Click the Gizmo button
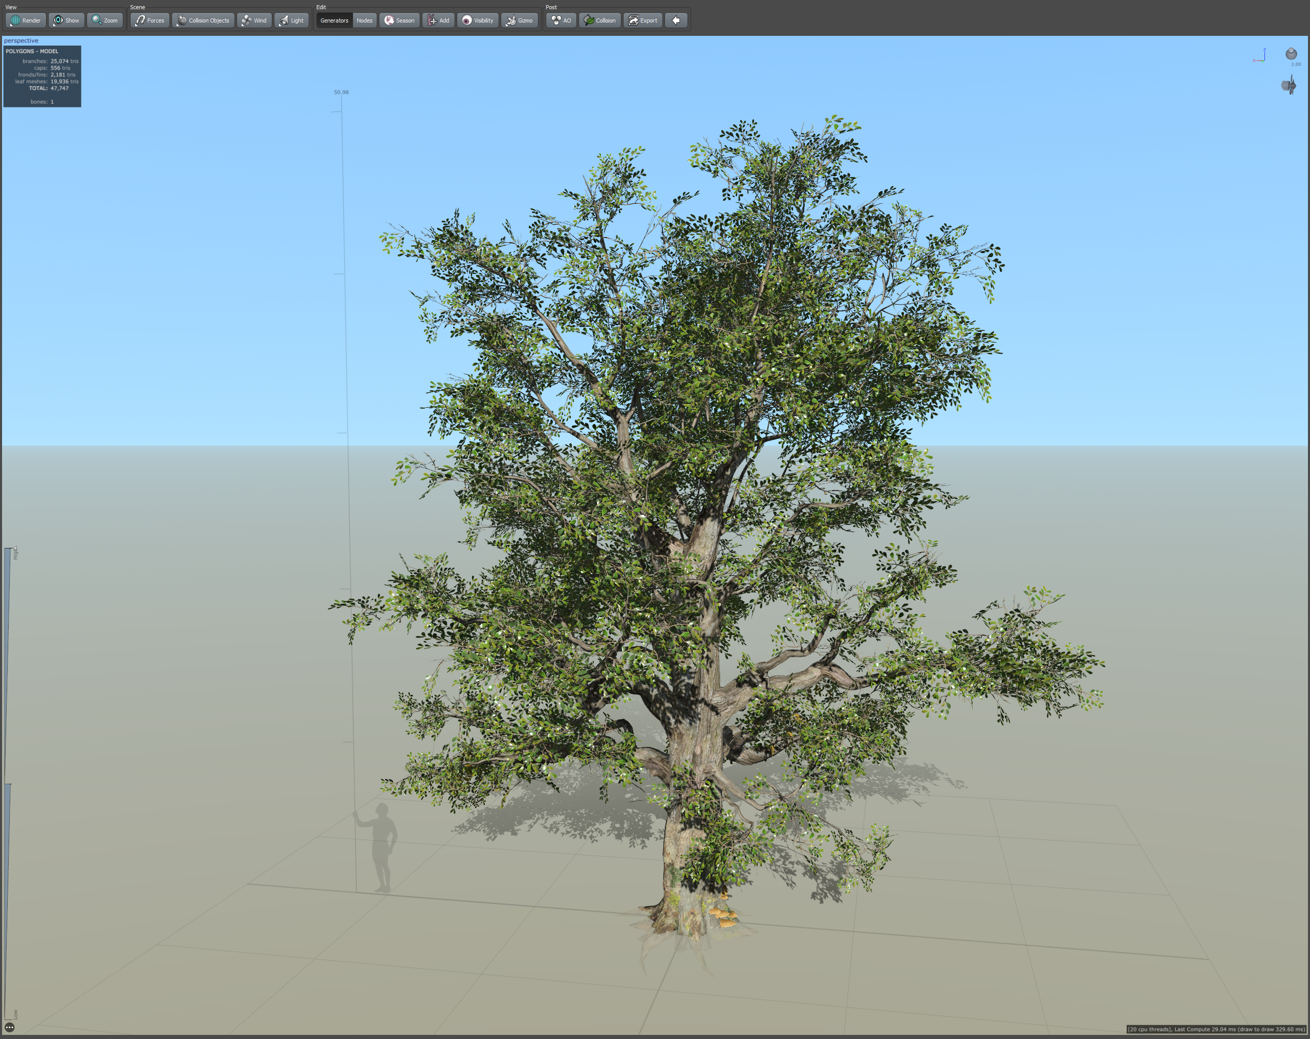1310x1039 pixels. pyautogui.click(x=520, y=20)
